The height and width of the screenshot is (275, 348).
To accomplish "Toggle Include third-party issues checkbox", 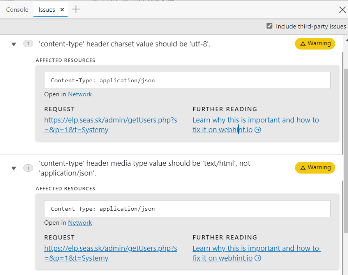I will click(269, 26).
